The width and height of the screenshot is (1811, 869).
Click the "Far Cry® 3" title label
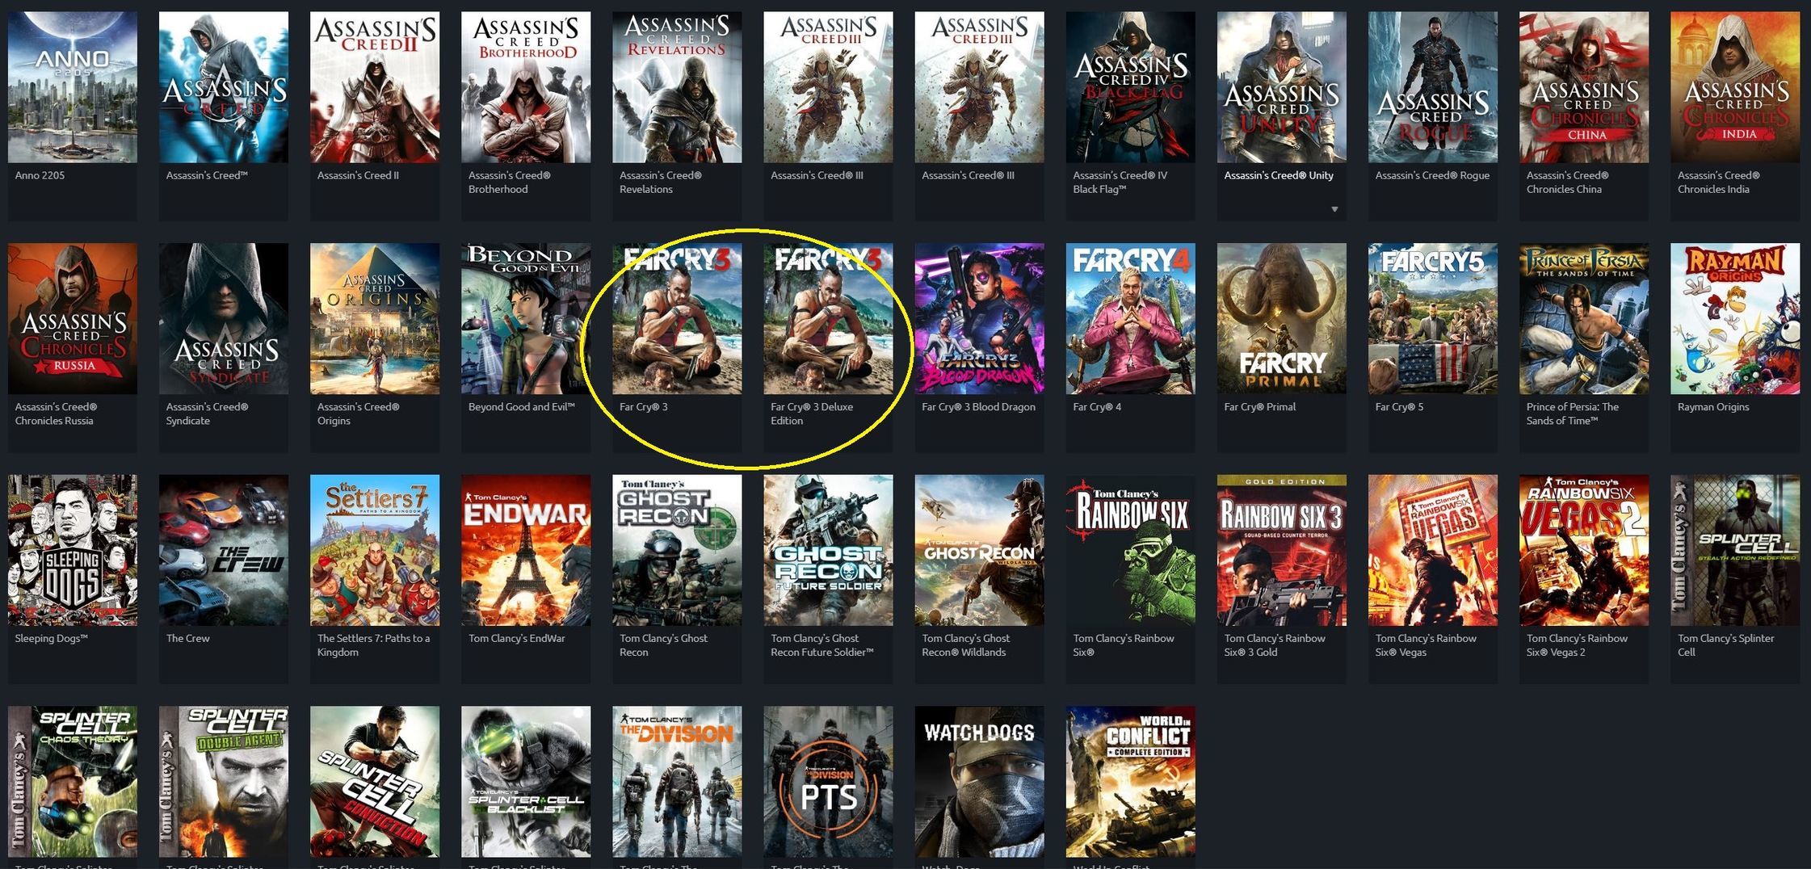(644, 407)
